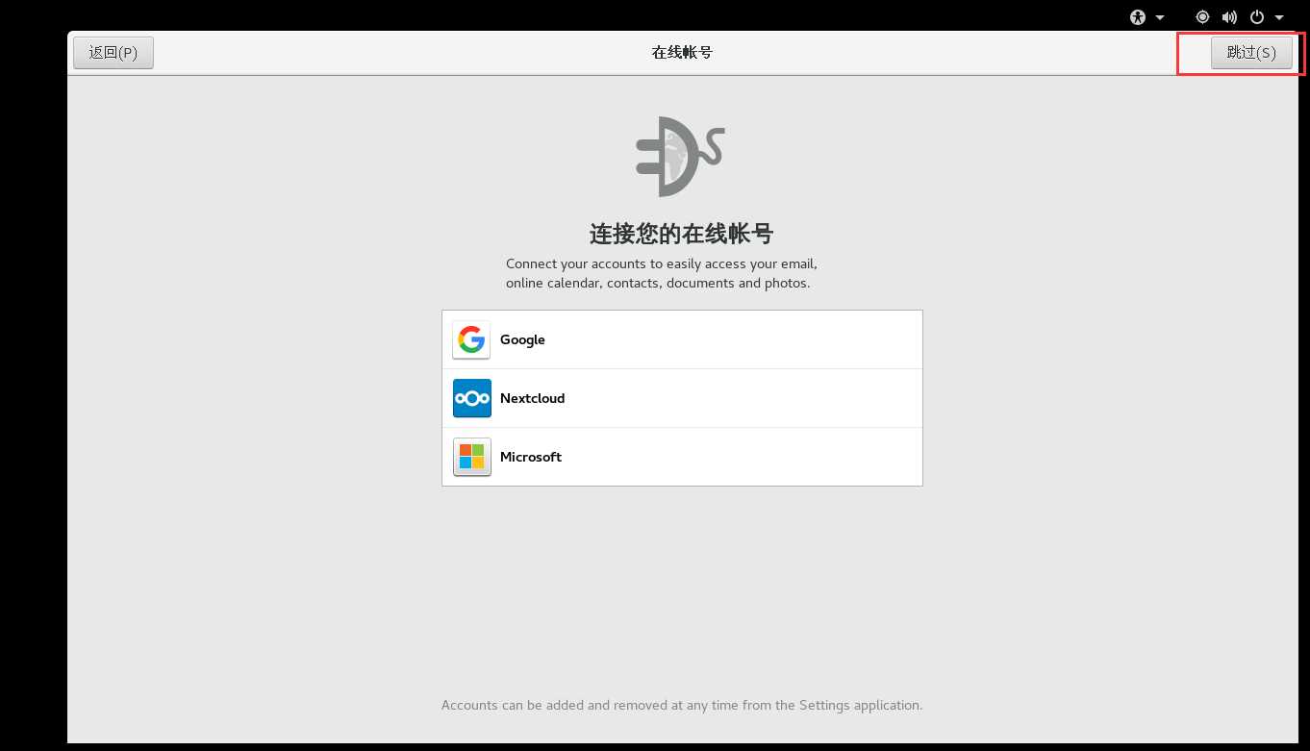Click the 返回(P) back button
This screenshot has width=1310, height=751.
tap(113, 53)
